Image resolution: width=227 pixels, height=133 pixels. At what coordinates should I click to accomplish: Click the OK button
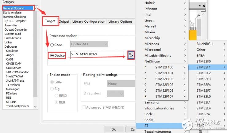(113, 129)
